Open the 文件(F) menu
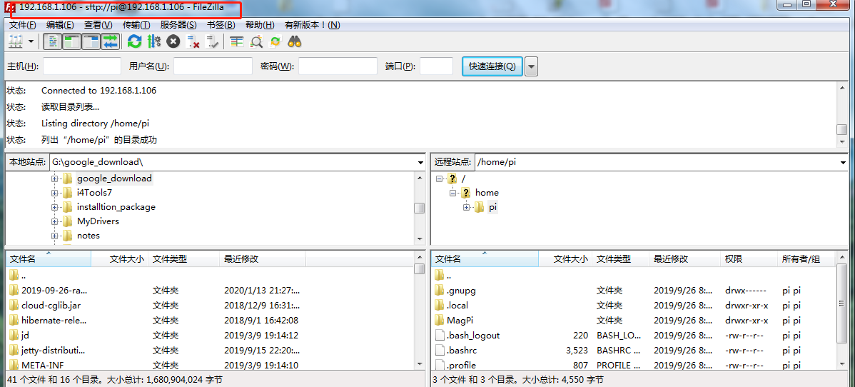855x387 pixels. [x=22, y=25]
